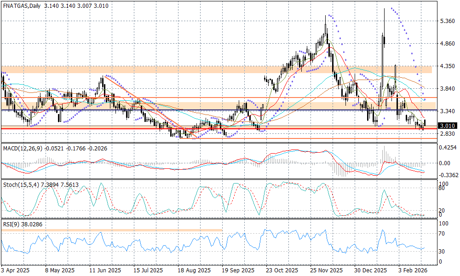Click the 18 Aug 2025 date label
460x276 pixels.
(195, 270)
